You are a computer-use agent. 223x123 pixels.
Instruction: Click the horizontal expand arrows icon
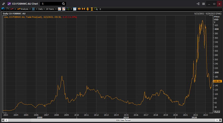[x=79, y=9]
